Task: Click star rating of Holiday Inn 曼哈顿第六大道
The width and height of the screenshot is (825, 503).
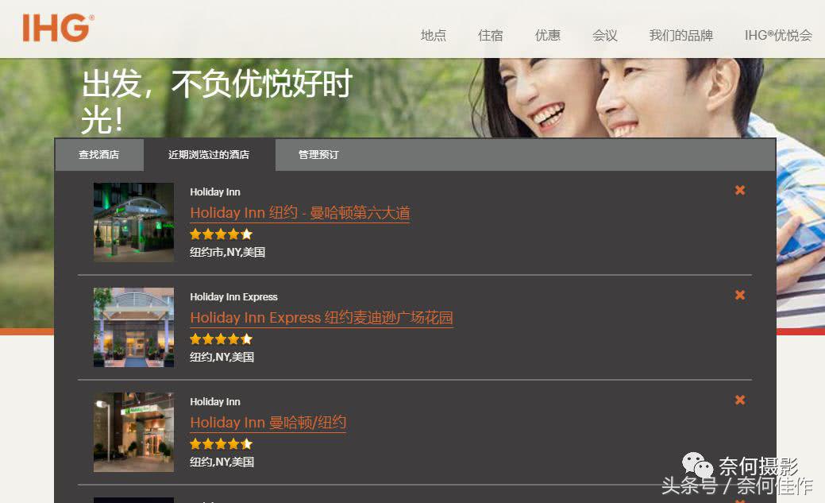Action: coord(221,234)
